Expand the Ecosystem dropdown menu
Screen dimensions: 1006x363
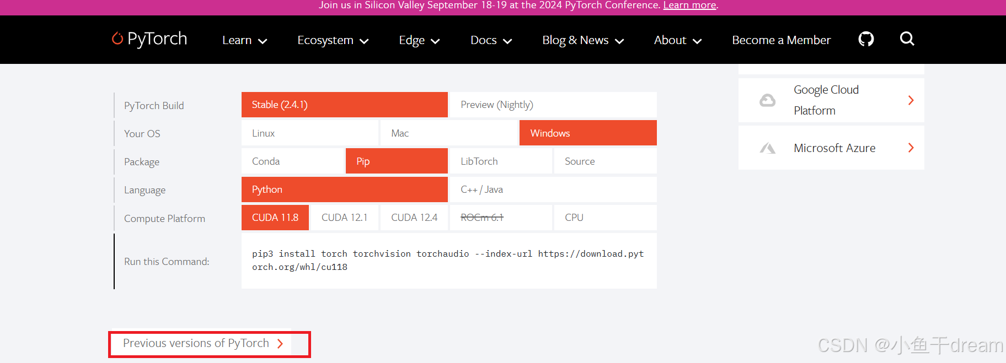coord(333,40)
